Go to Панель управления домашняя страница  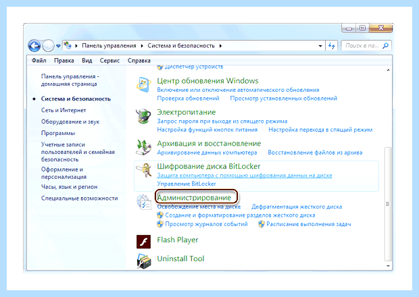tap(70, 80)
